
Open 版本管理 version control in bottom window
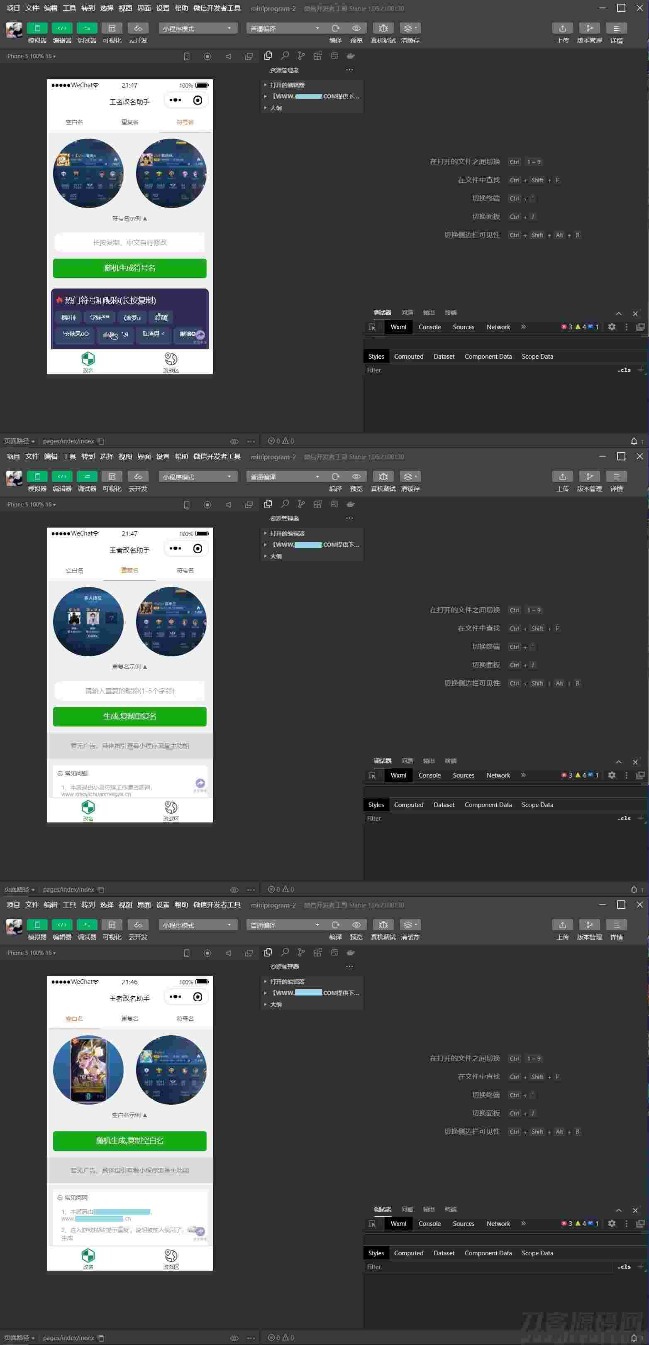[x=590, y=925]
